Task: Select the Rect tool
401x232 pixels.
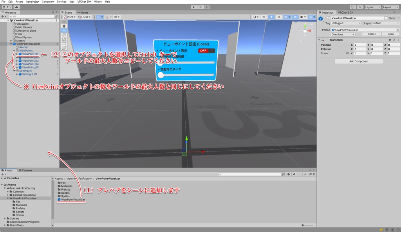Action: [64, 44]
